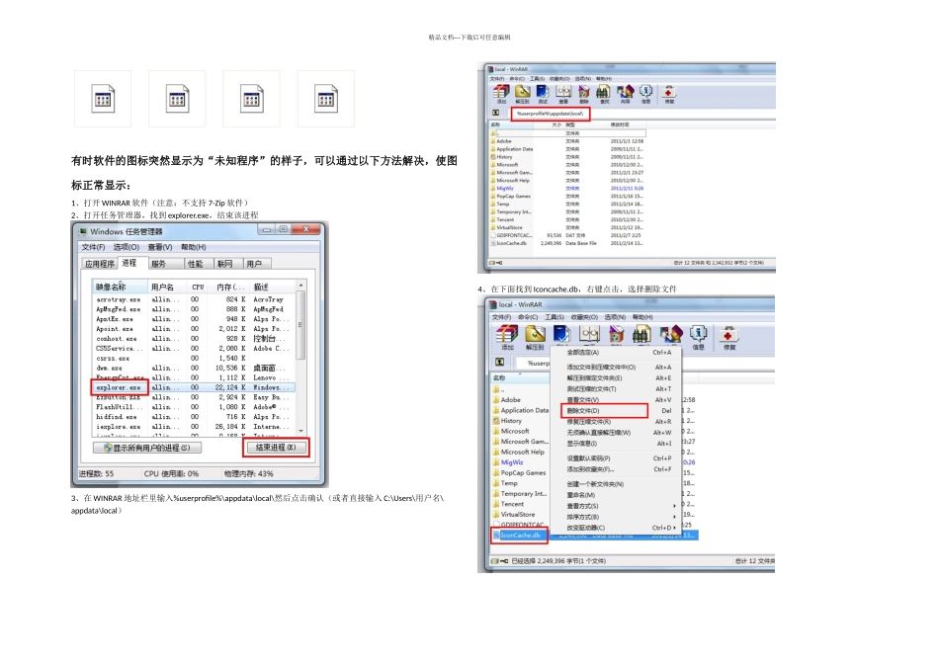Viewport: 939px width, 664px height.
Task: Open the Wizard (向导) icon in upper WinRAR toolbar
Action: coord(625,94)
